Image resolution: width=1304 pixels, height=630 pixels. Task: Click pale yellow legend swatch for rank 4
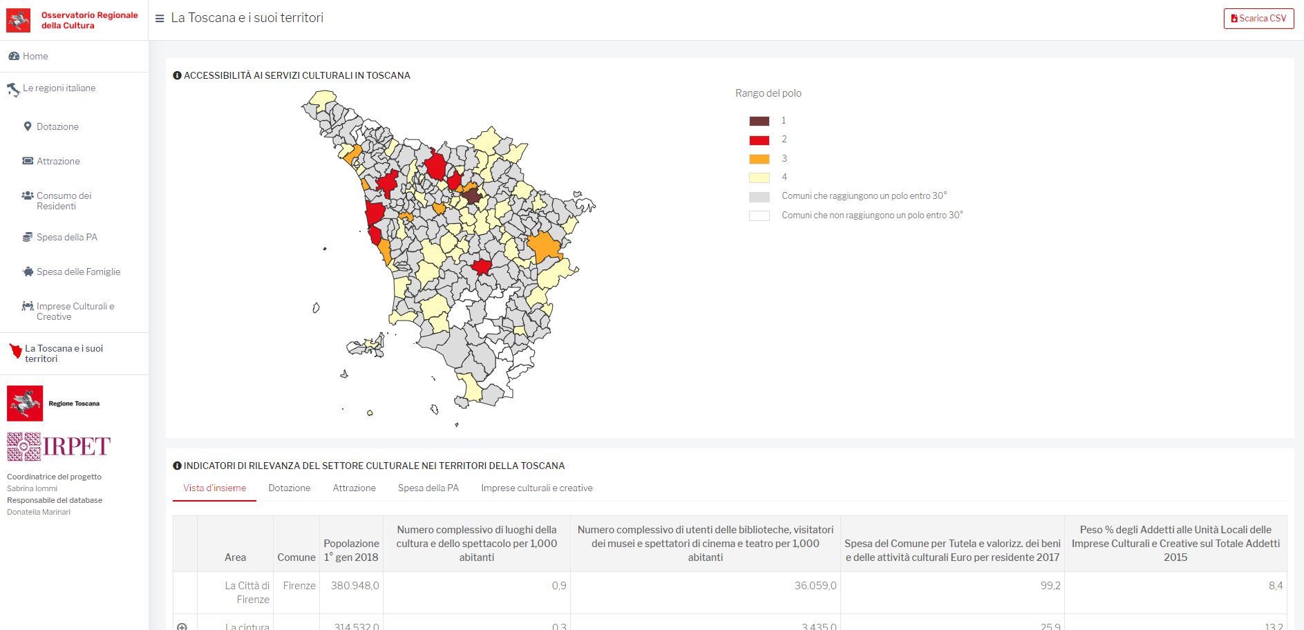click(759, 178)
